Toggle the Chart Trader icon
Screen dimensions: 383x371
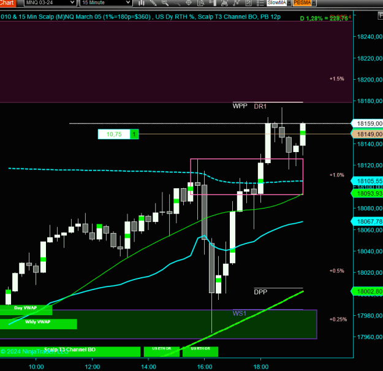pos(213,2)
